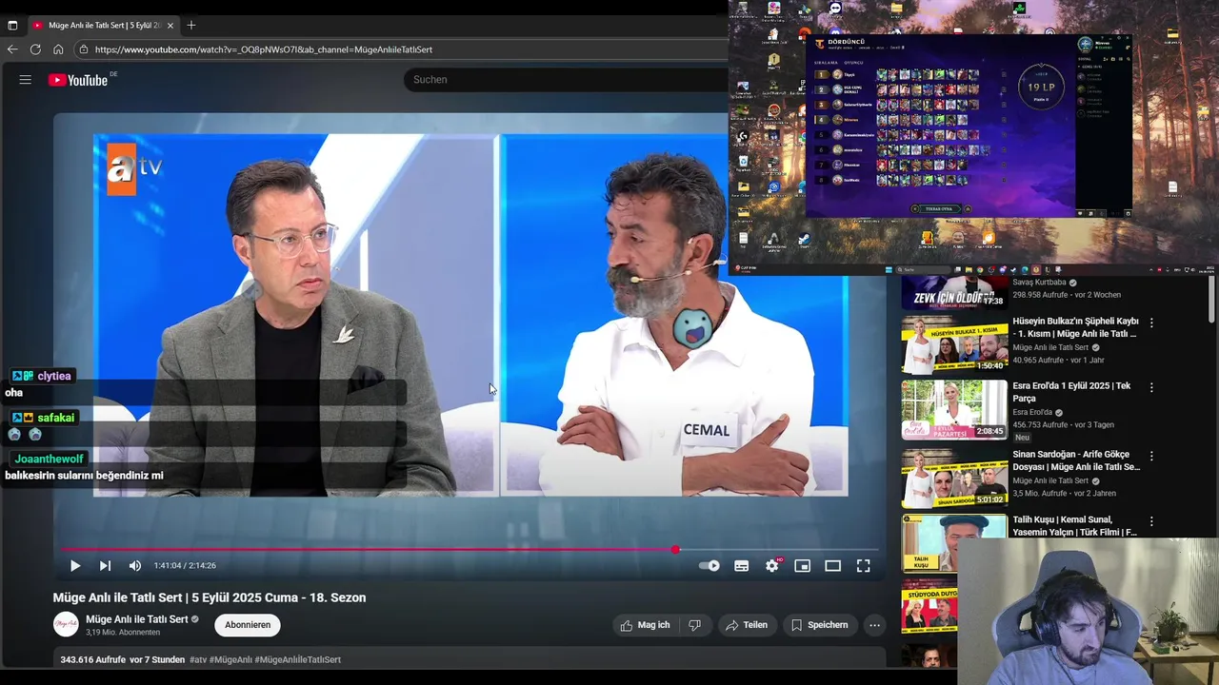Open Sinan Sardoğan - Arife Gökçe Dosyası thumbnail
Screen dimensions: 1219x685
(x=954, y=477)
